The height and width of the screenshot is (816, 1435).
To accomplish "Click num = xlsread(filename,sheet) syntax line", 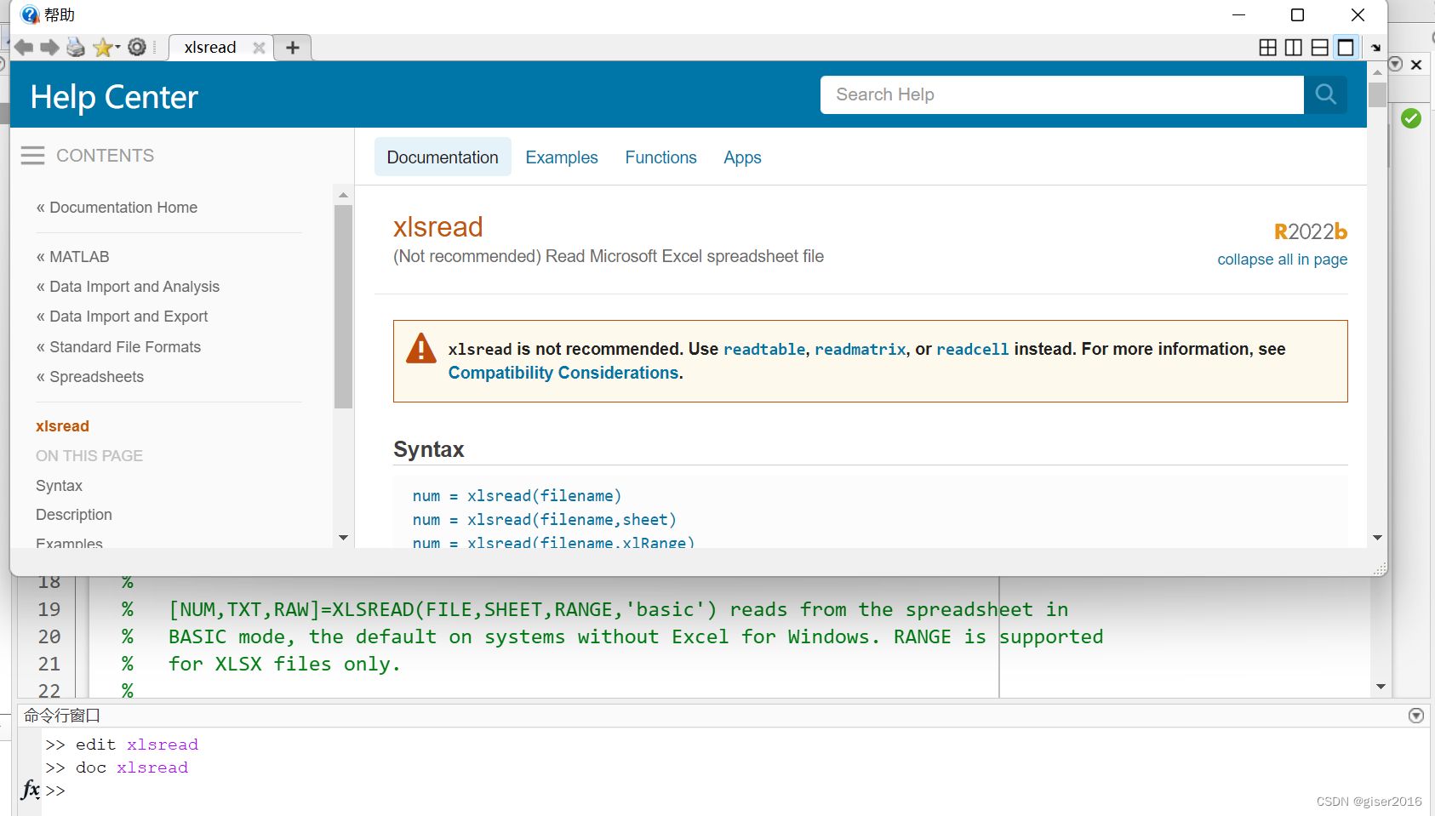I will (545, 520).
